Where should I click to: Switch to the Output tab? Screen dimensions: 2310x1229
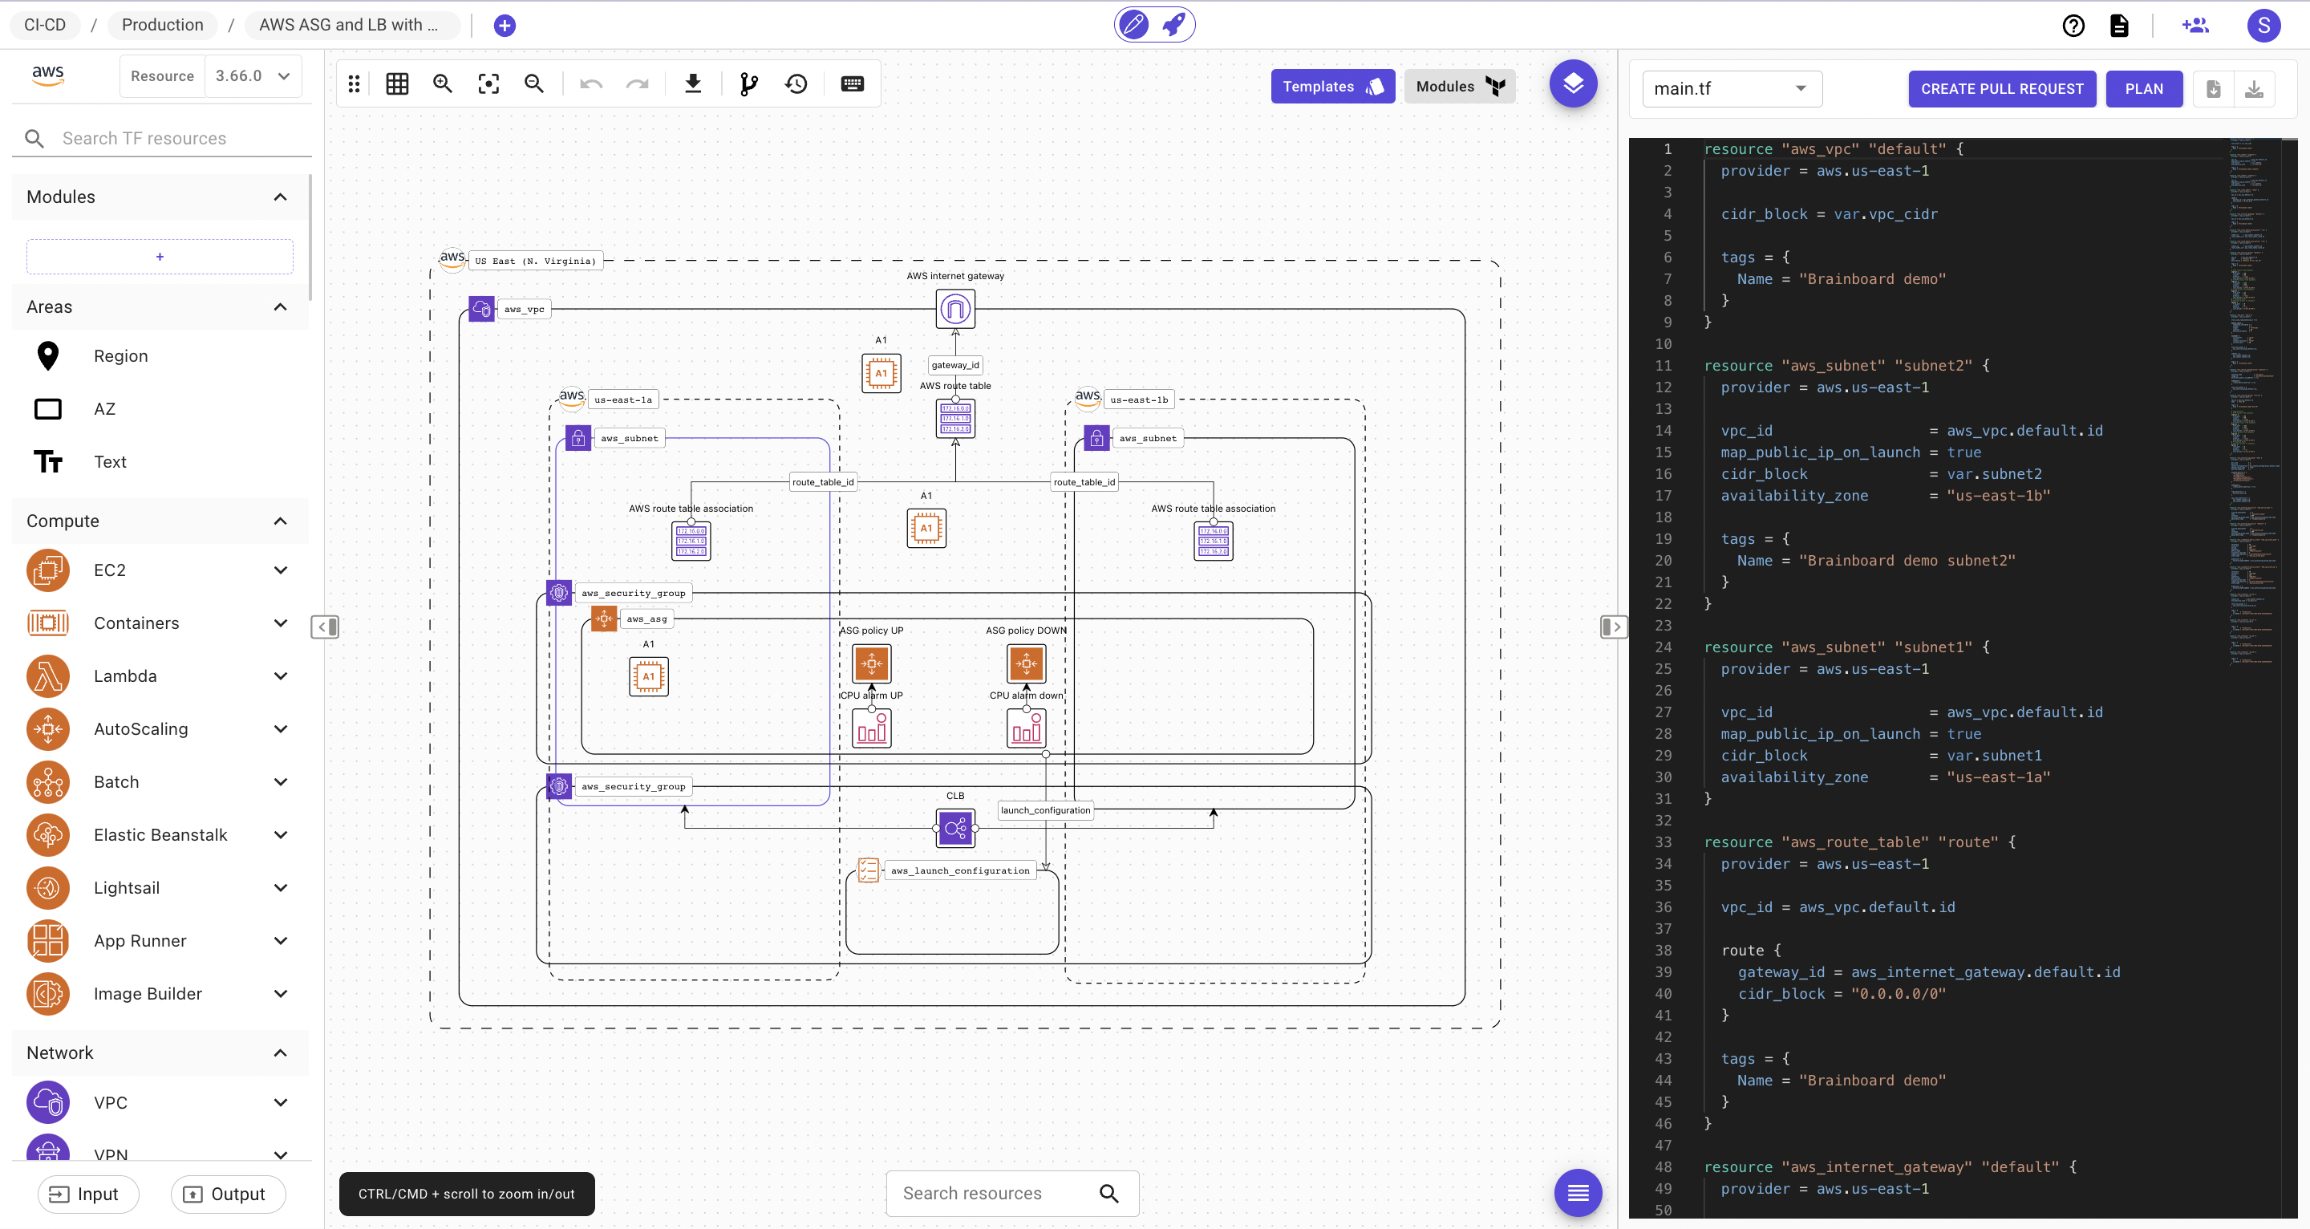coord(227,1194)
